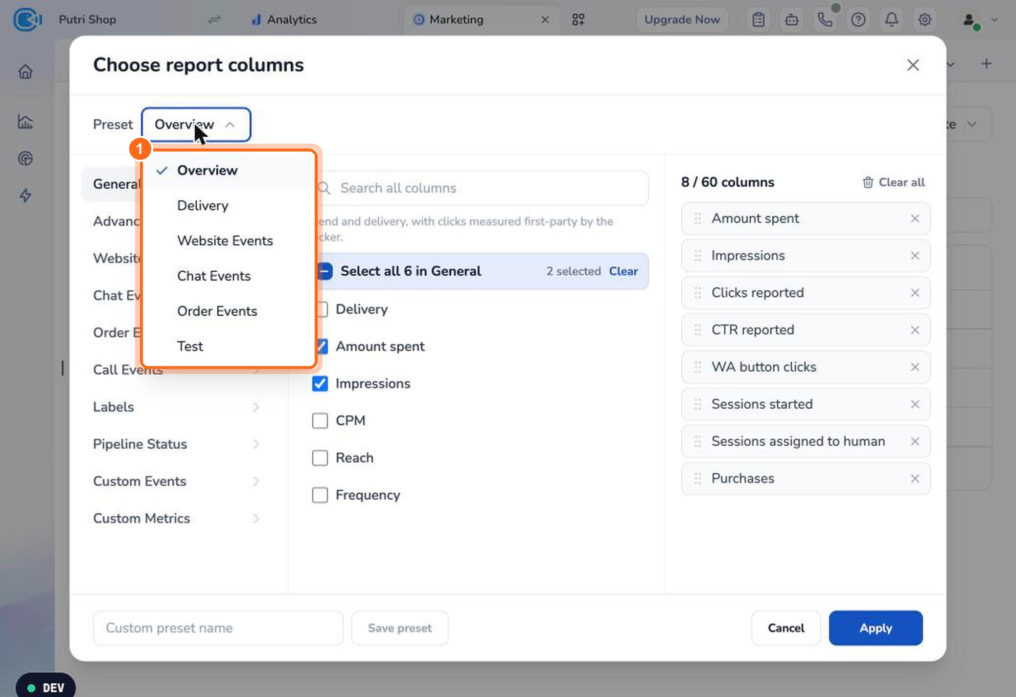Open settings gear icon
The width and height of the screenshot is (1016, 697).
924,20
